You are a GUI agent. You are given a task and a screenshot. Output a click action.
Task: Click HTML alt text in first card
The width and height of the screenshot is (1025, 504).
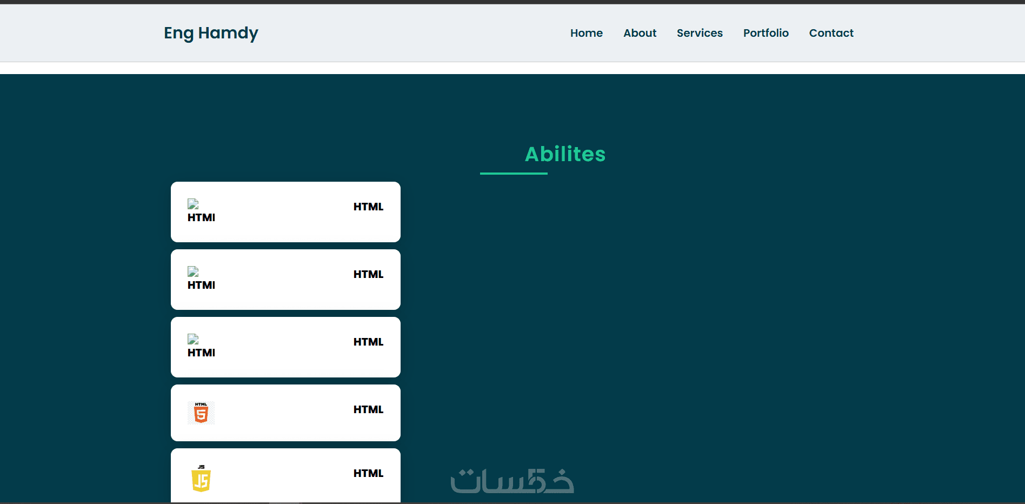201,217
